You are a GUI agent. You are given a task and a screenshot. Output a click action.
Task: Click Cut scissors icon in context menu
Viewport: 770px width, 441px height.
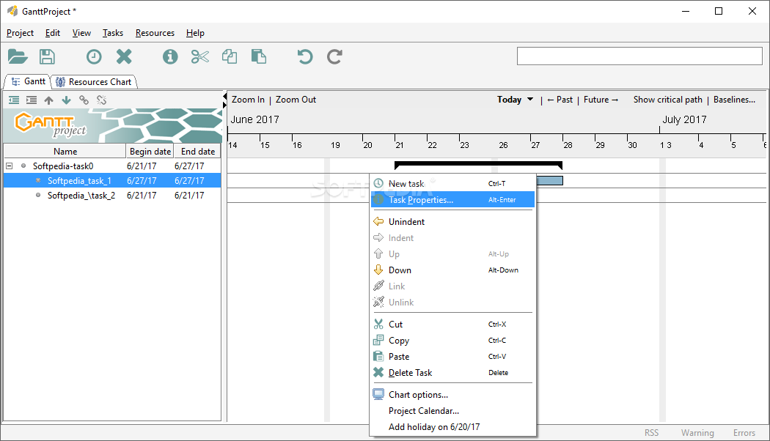(378, 325)
